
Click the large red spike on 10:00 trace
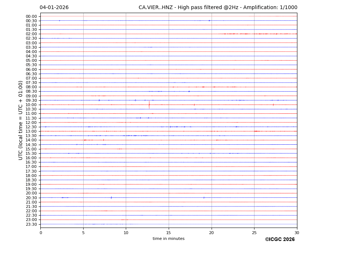[149, 105]
